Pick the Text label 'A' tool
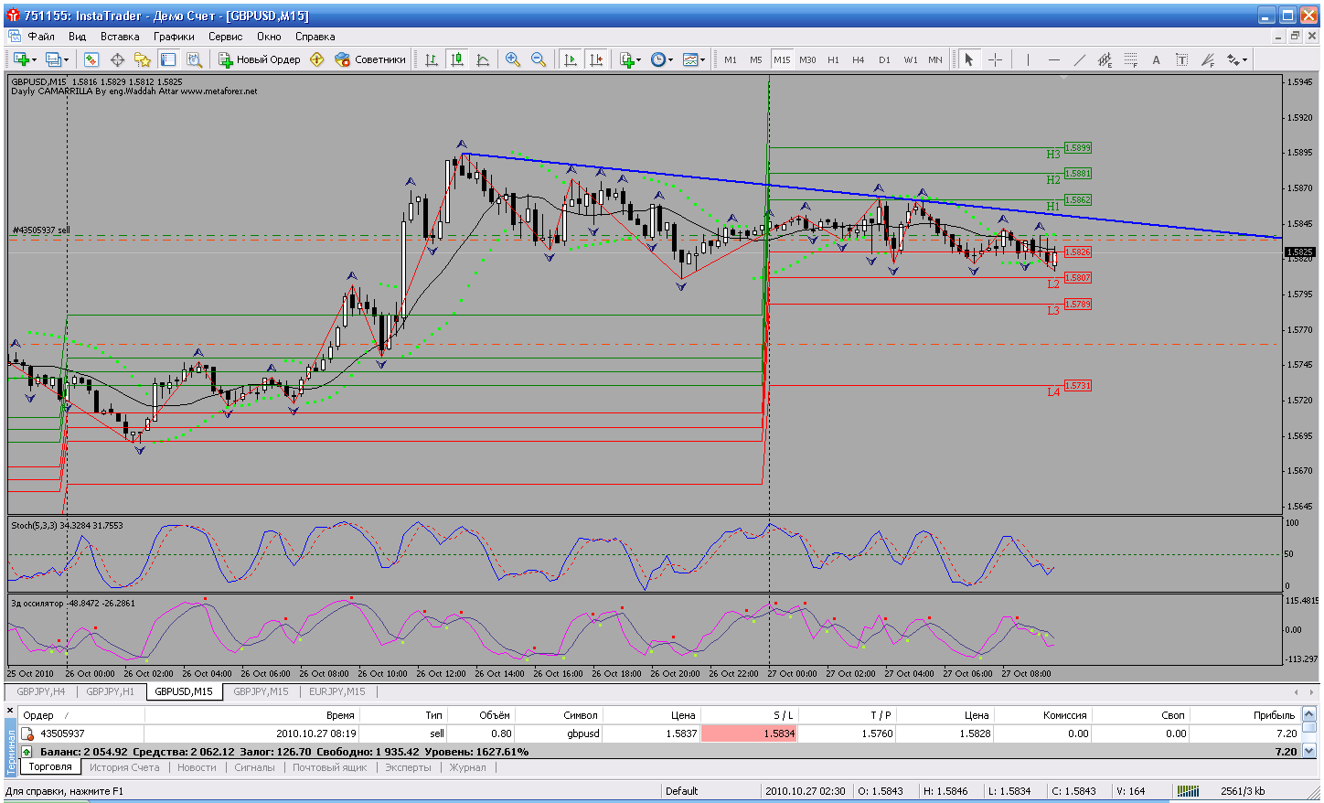 [1156, 59]
